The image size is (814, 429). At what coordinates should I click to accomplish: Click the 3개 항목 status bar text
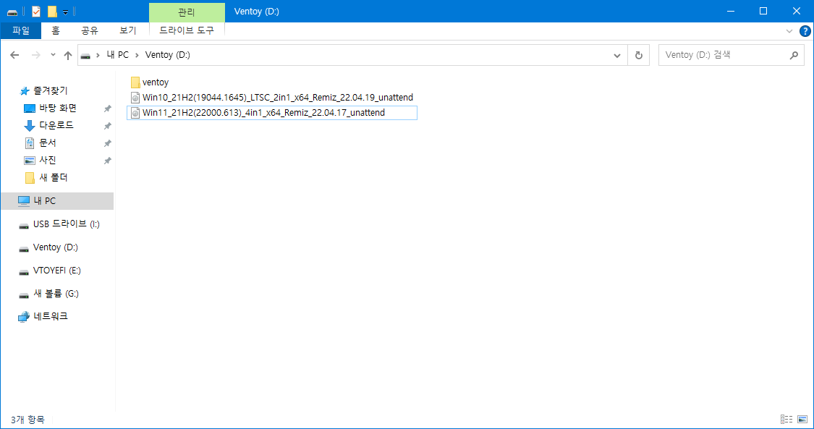[28, 420]
